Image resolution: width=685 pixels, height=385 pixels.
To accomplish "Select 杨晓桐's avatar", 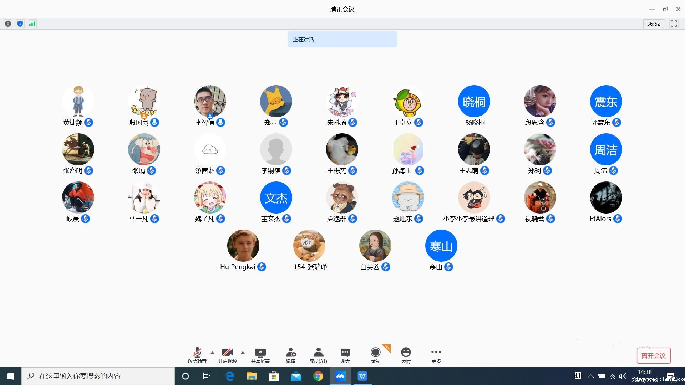I will click(474, 102).
